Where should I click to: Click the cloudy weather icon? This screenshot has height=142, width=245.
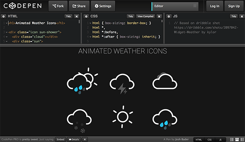(165, 81)
